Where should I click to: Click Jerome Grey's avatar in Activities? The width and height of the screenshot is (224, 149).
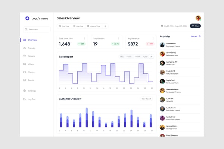coord(162,54)
